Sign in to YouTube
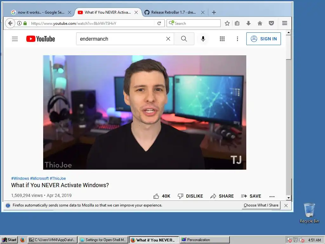Screen dimensions: 325x244 click(x=263, y=39)
